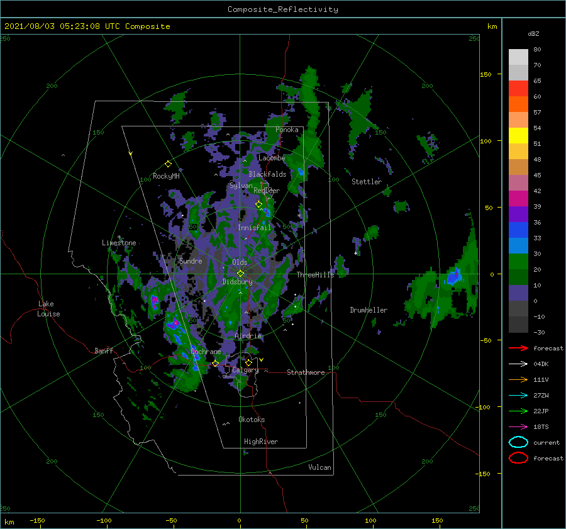
Task: Pick the dark orange swatch between 60 and 57 dBZ
Action: click(518, 104)
